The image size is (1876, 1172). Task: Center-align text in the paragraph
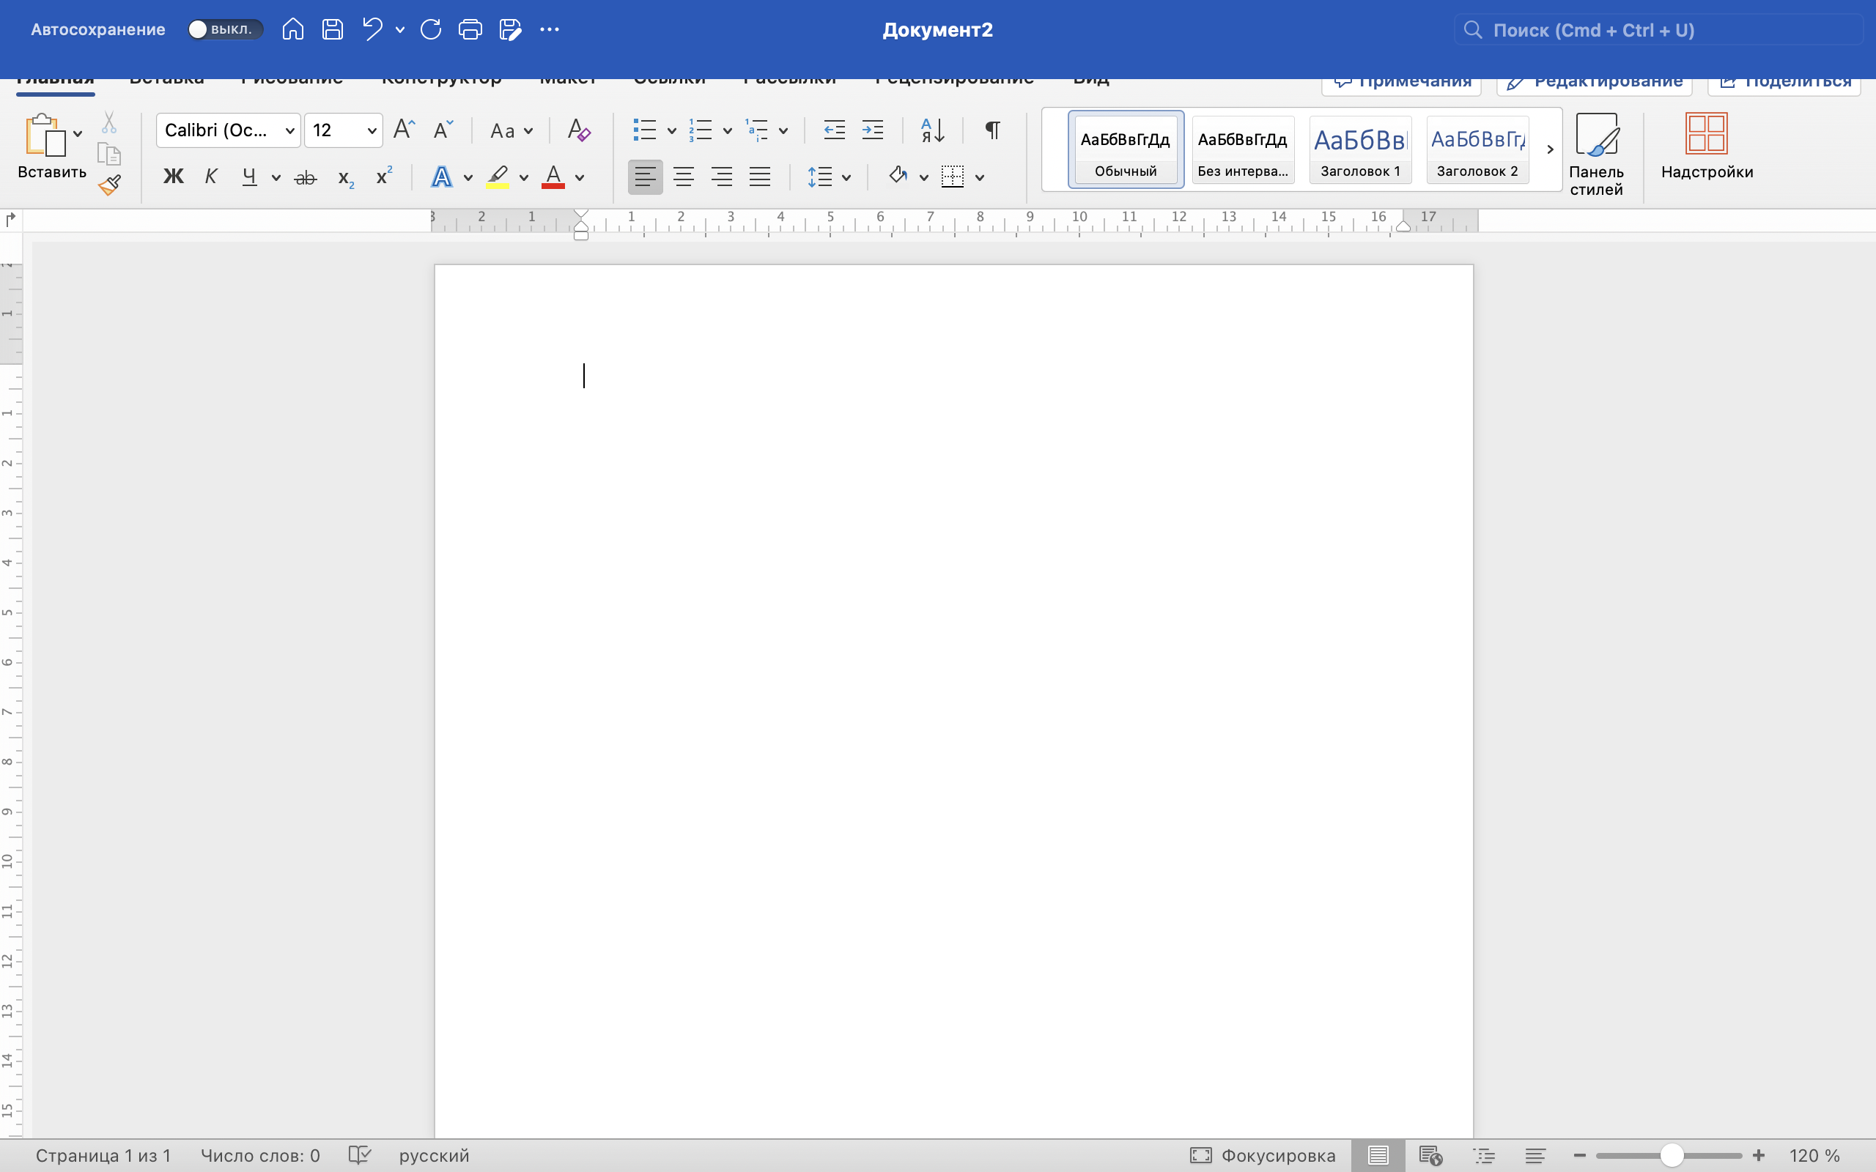click(x=683, y=177)
